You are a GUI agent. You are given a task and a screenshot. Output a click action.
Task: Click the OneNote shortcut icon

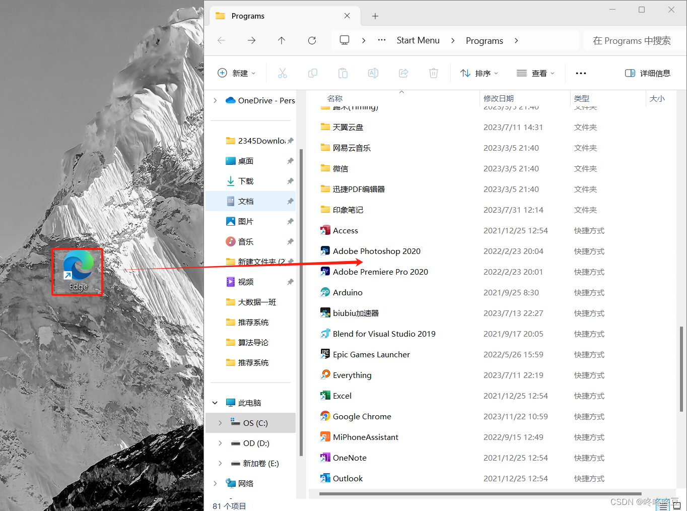pyautogui.click(x=325, y=458)
